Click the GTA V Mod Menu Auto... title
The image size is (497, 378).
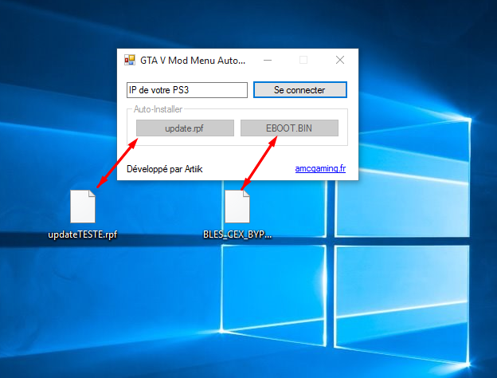(193, 61)
